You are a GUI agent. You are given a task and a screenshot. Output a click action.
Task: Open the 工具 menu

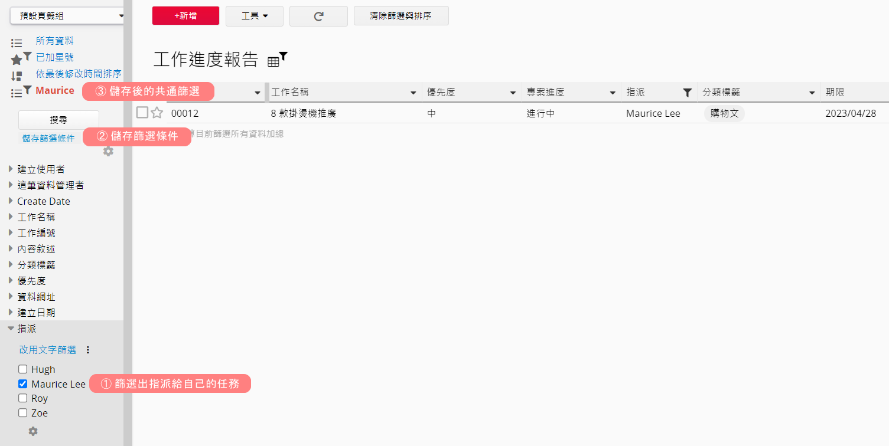pos(255,16)
